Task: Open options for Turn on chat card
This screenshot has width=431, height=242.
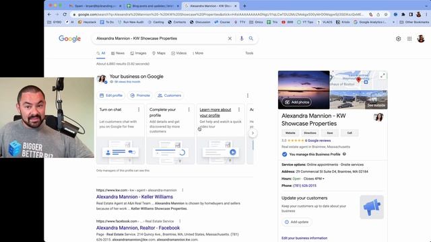Action: [139, 110]
